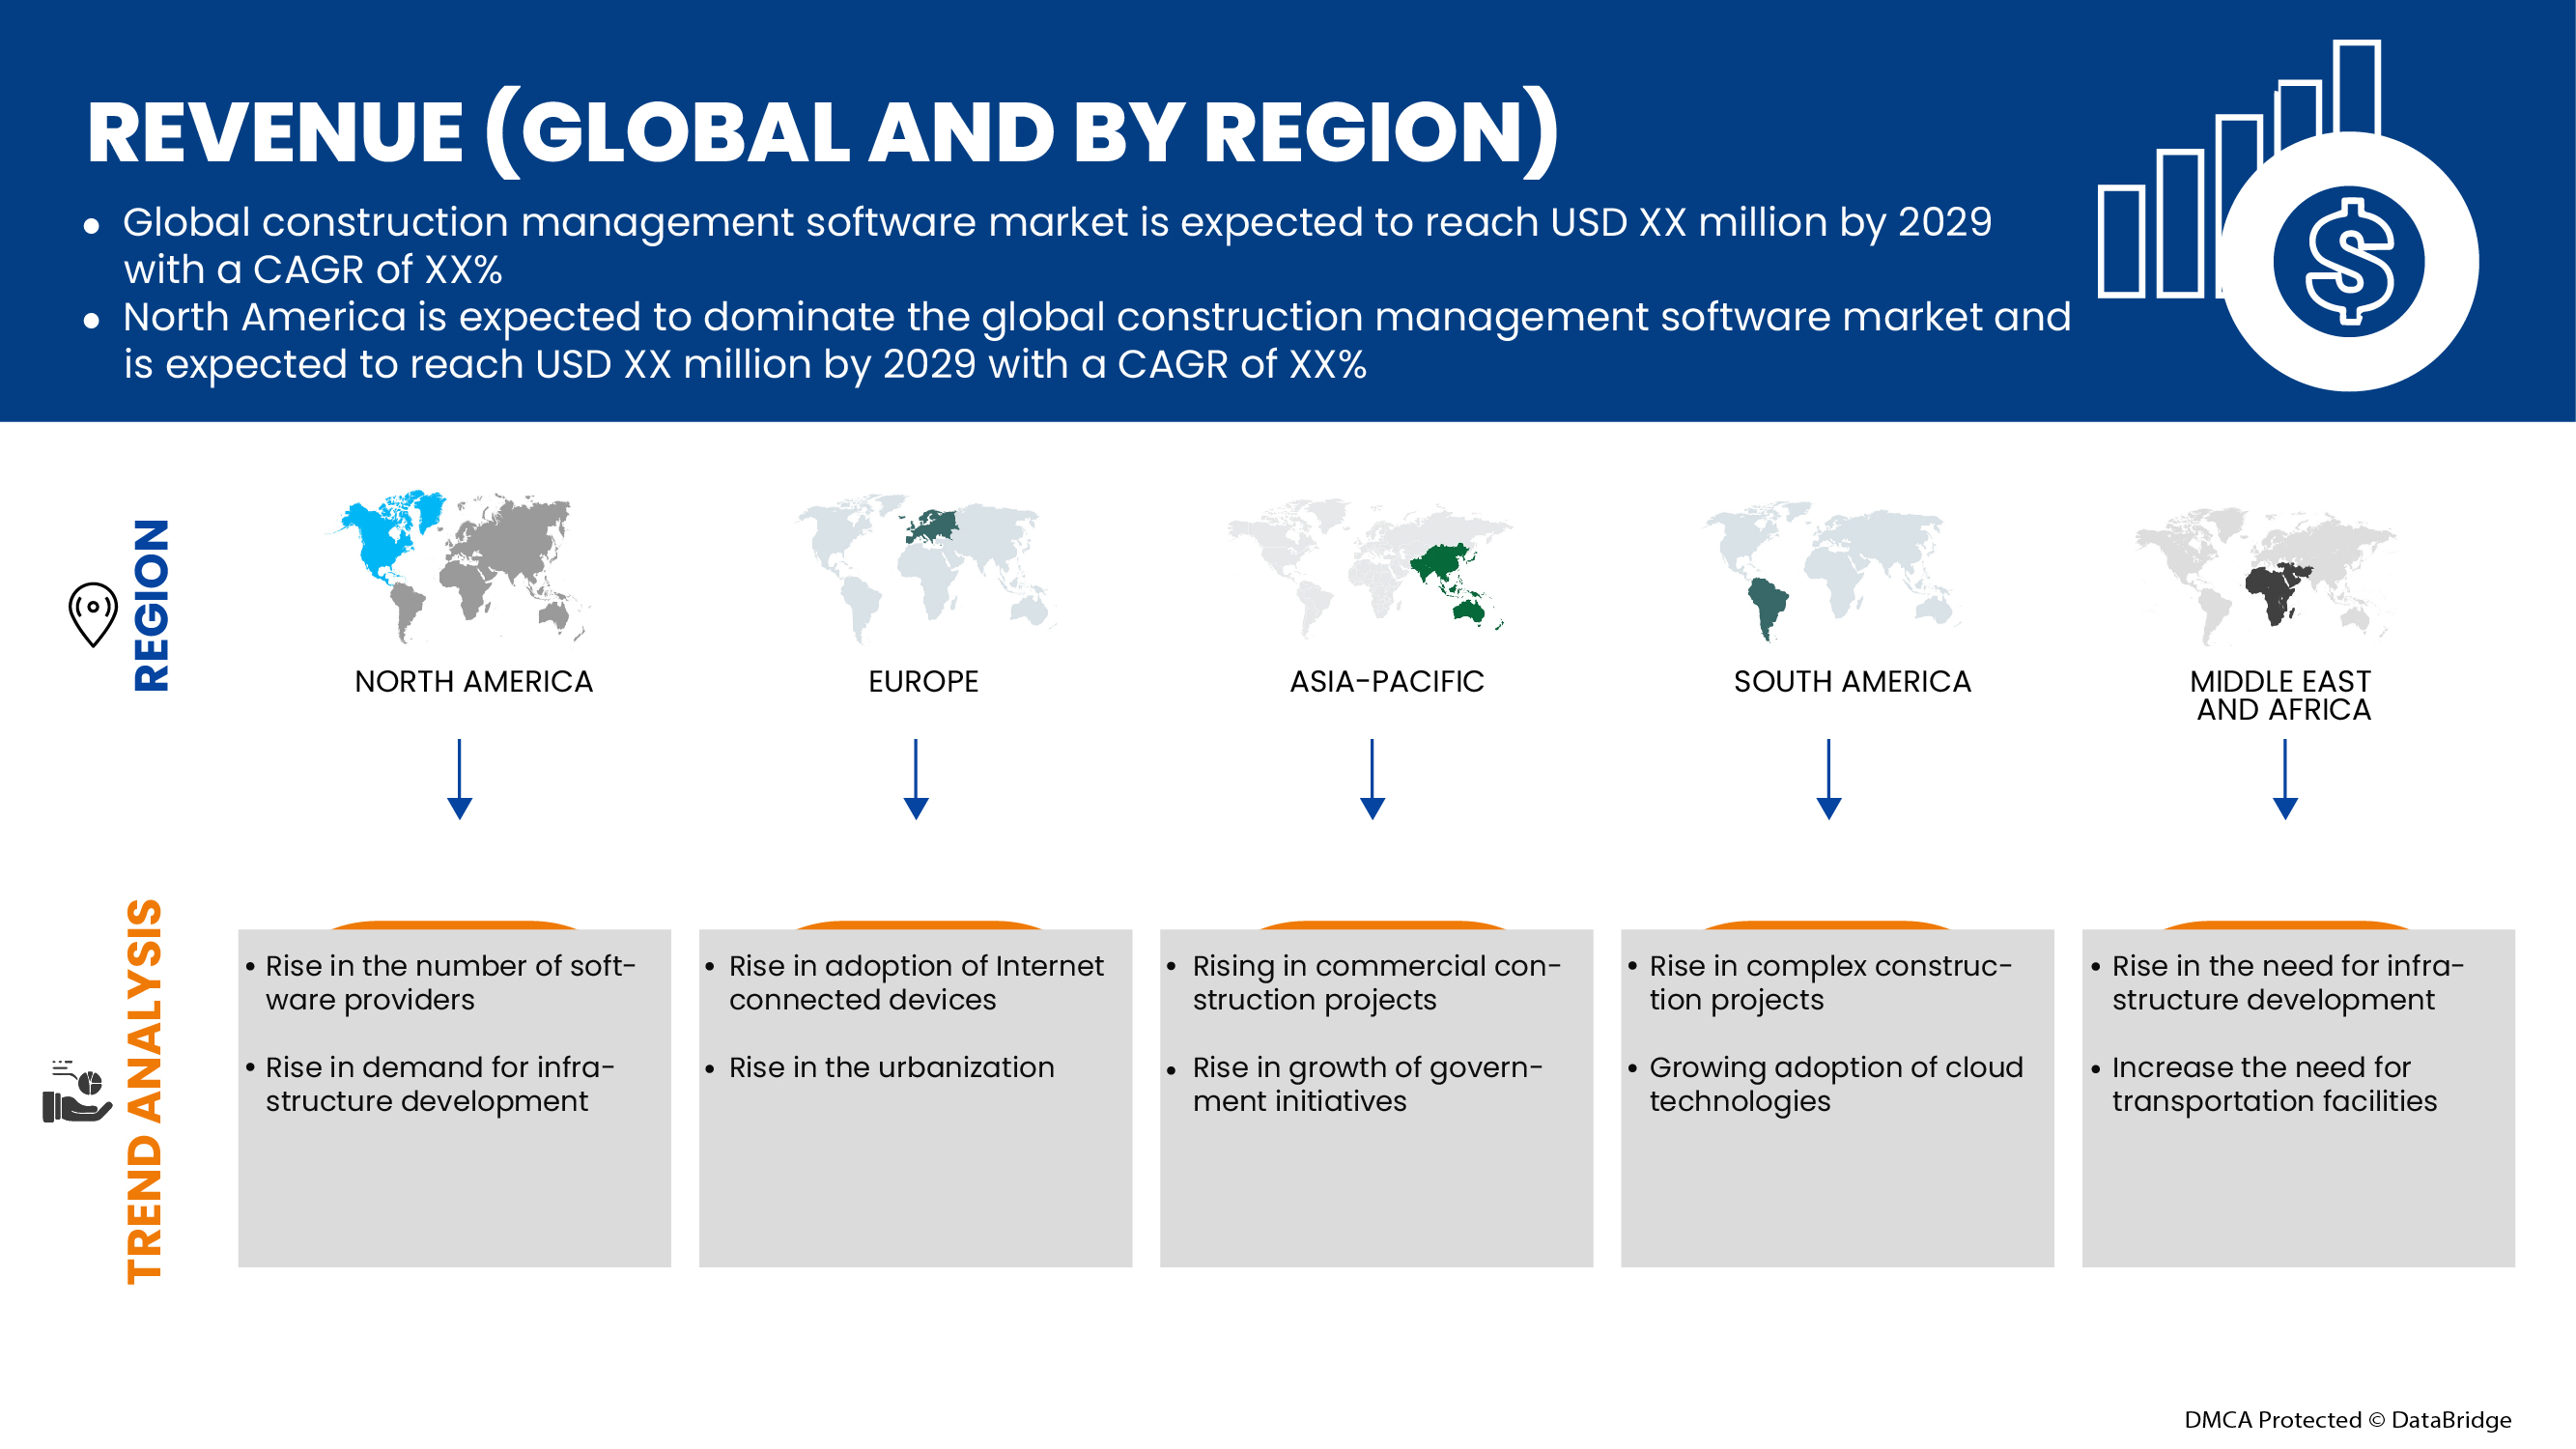The height and width of the screenshot is (1449, 2576).
Task: Click the arrow under South America
Action: 1828,778
